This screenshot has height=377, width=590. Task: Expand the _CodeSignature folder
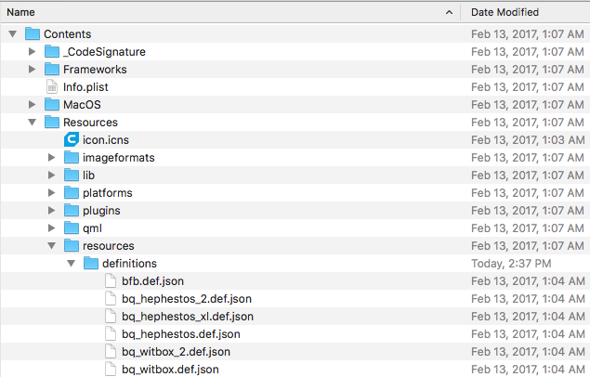(32, 52)
